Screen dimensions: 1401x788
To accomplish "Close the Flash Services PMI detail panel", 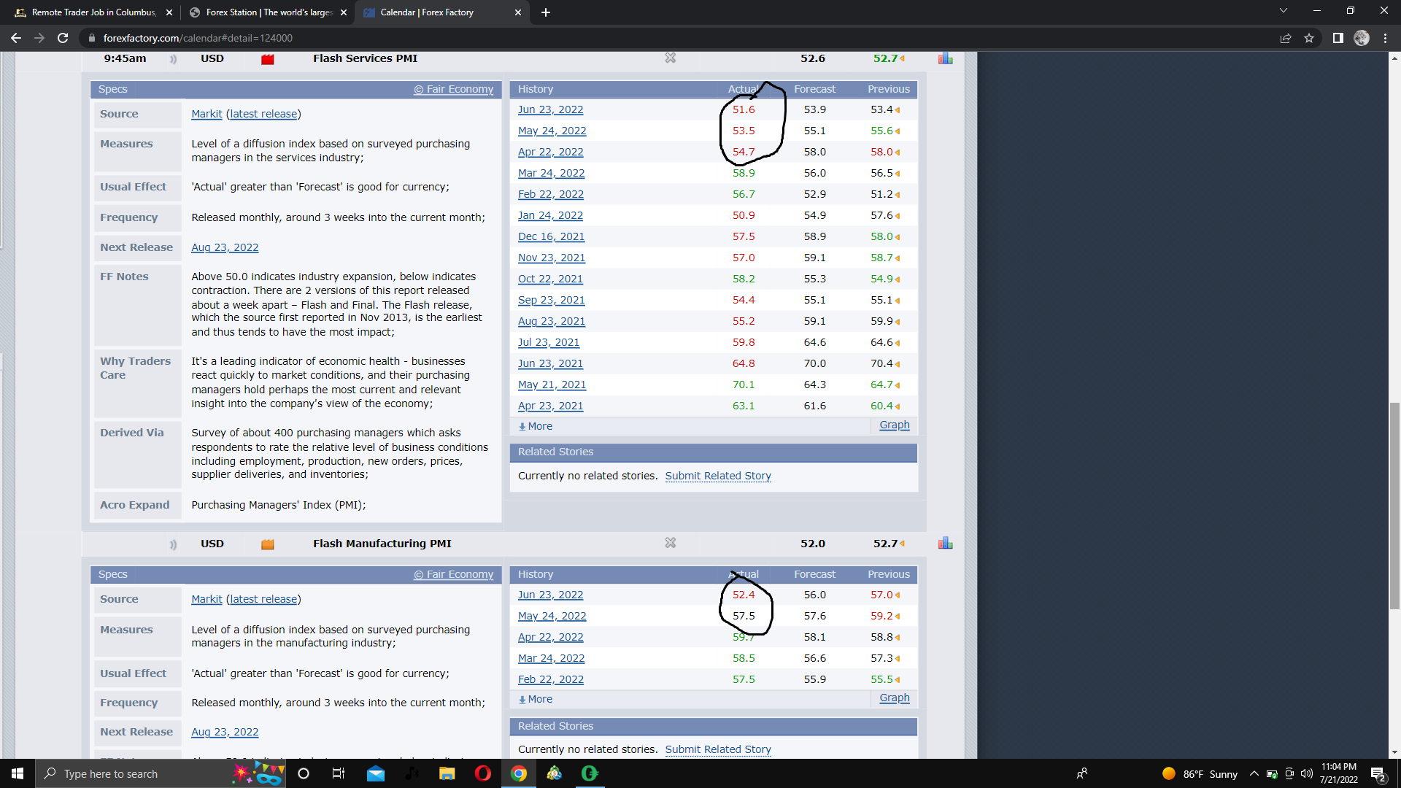I will (x=670, y=58).
